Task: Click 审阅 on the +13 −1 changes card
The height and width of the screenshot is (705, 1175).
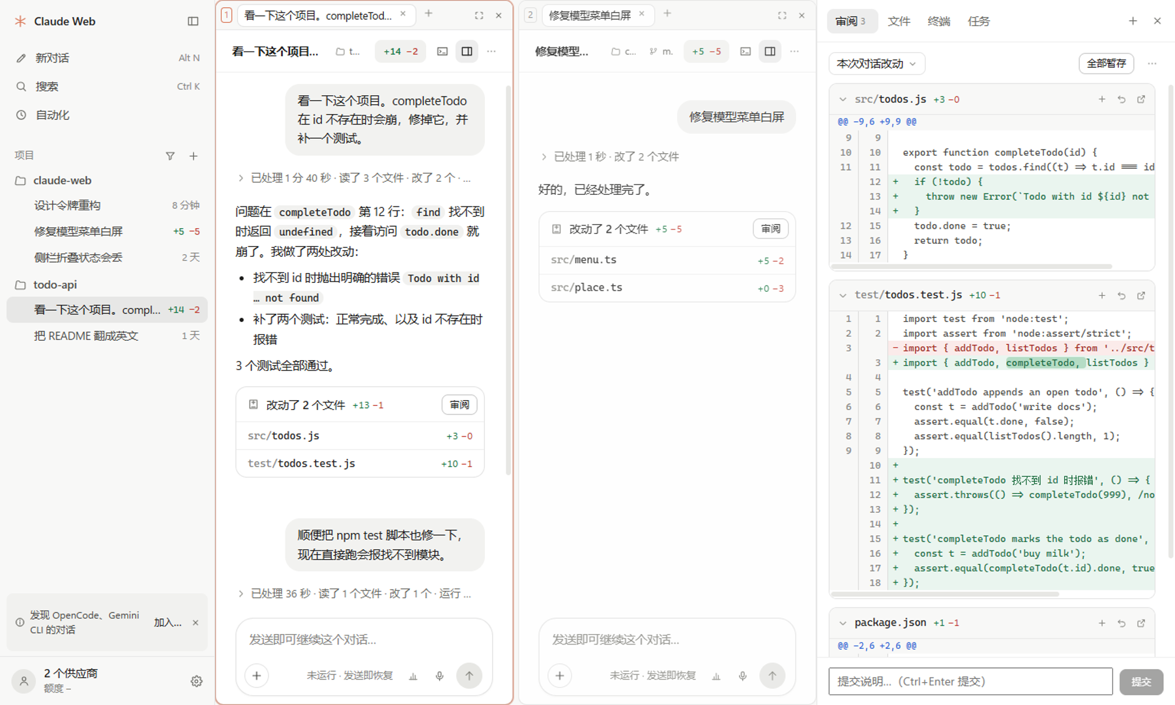Action: (459, 405)
